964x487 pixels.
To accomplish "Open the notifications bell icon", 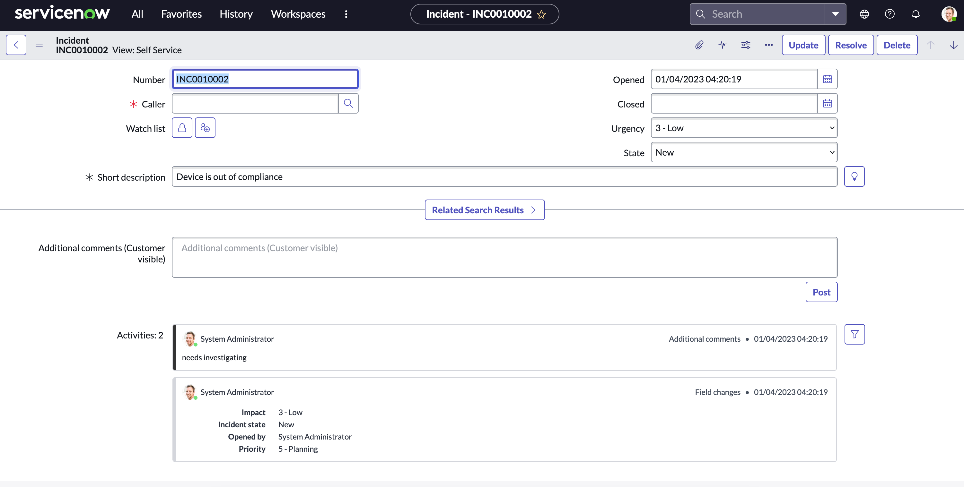I will coord(916,14).
